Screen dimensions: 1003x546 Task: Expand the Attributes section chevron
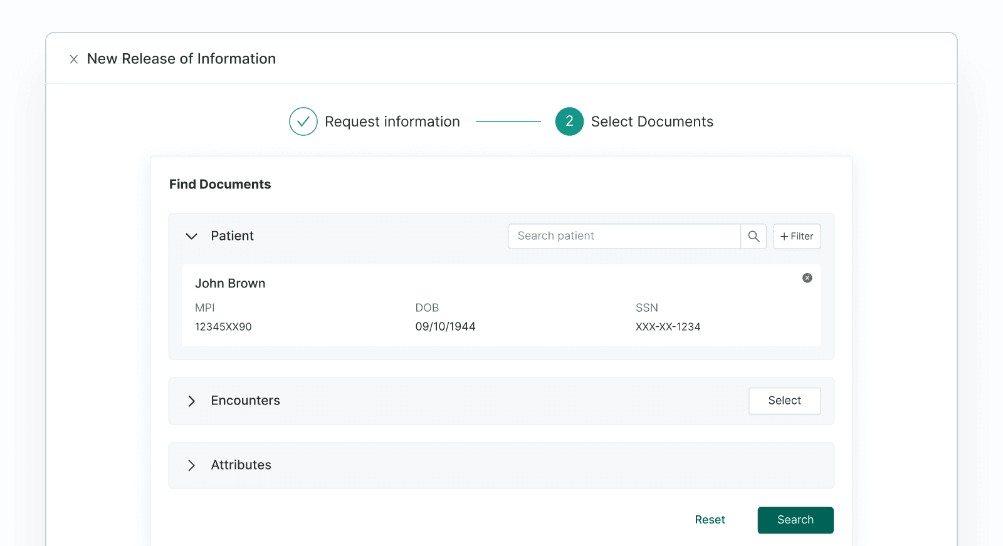[192, 465]
